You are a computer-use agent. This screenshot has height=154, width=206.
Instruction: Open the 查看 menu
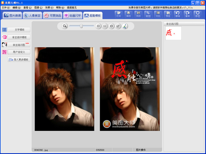coord(28,7)
